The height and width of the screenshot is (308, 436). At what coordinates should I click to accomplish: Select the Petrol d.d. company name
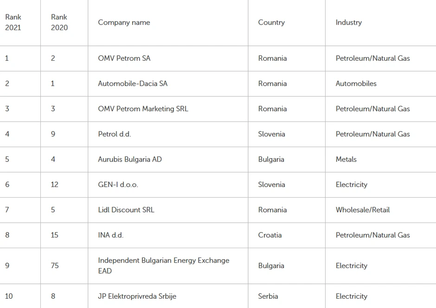(x=114, y=134)
